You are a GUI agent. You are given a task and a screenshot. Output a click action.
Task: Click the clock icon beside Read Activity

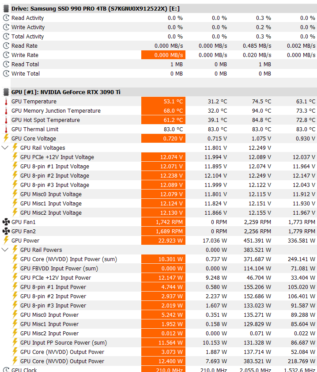[x=6, y=18]
